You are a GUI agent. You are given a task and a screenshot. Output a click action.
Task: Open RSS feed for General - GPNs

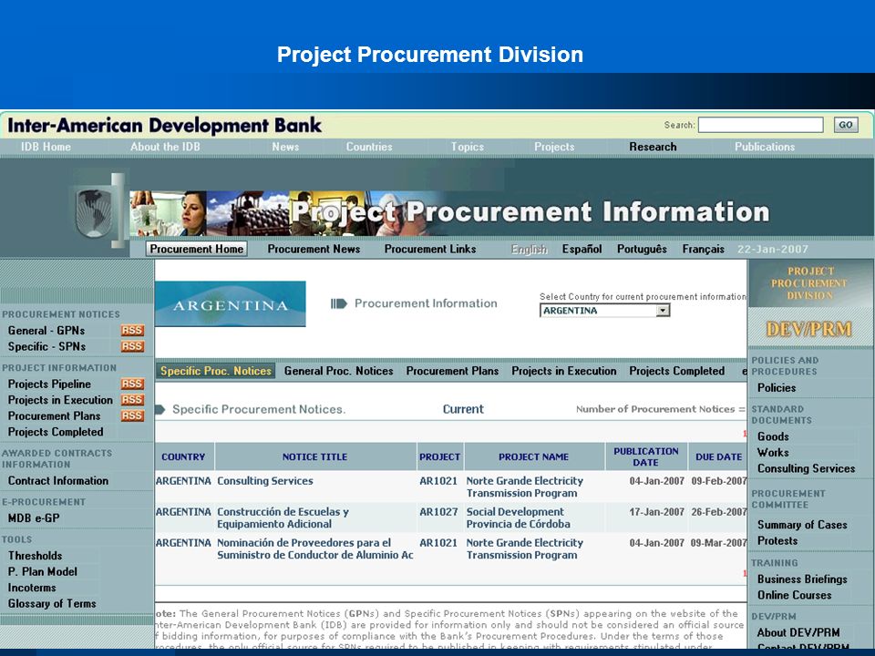coord(132,330)
